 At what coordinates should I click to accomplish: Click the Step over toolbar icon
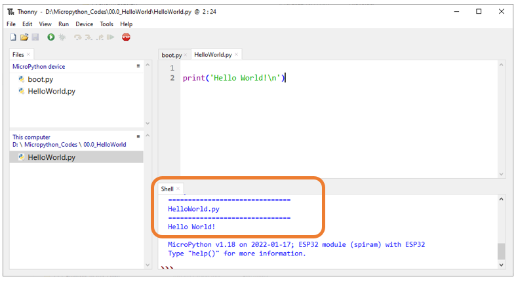(x=77, y=37)
